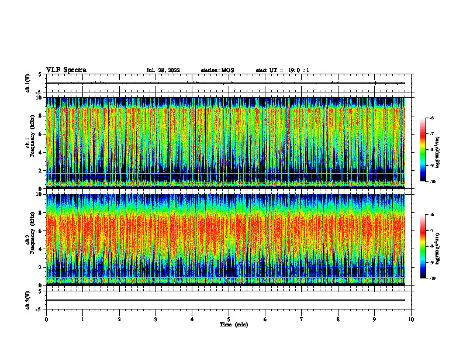463x358 pixels.
Task: Click the ch.3 voltage flat trace line
Action: pos(226,300)
